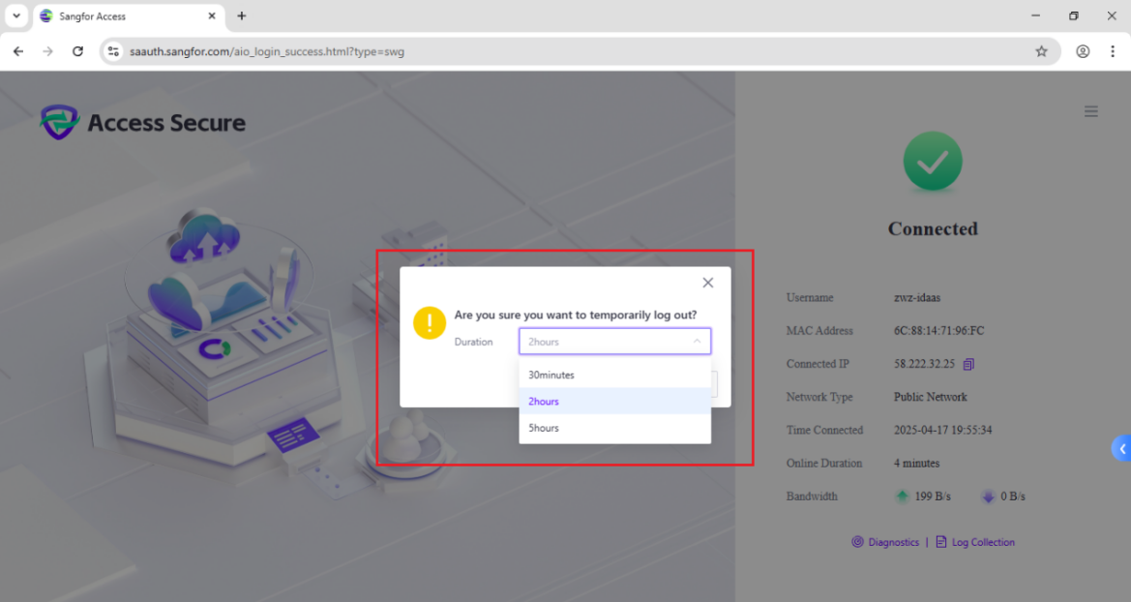Open Log Collection link
The image size is (1131, 602).
[x=983, y=542]
